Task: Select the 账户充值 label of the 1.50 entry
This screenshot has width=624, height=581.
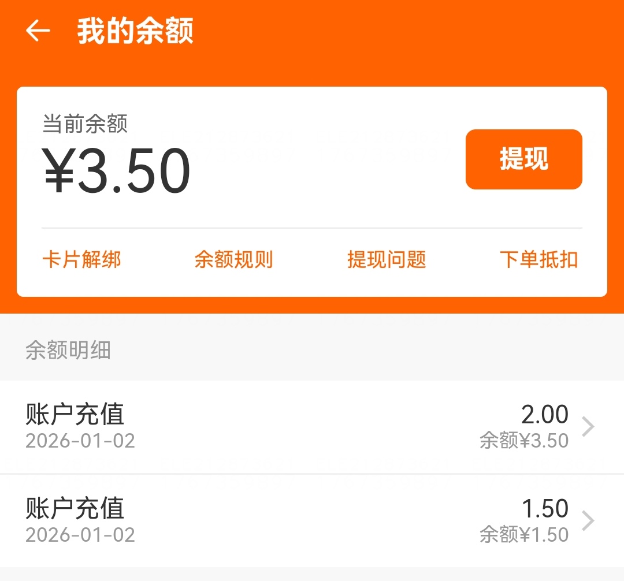Action: coord(75,508)
